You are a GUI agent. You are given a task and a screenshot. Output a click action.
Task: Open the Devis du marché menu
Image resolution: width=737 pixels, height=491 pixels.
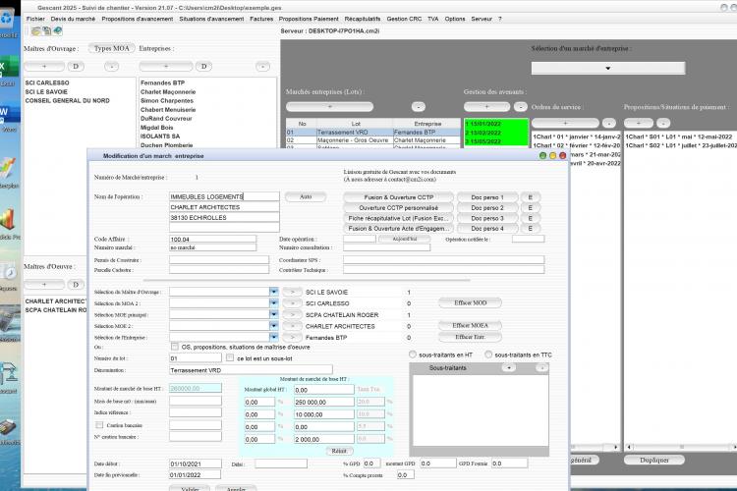73,19
